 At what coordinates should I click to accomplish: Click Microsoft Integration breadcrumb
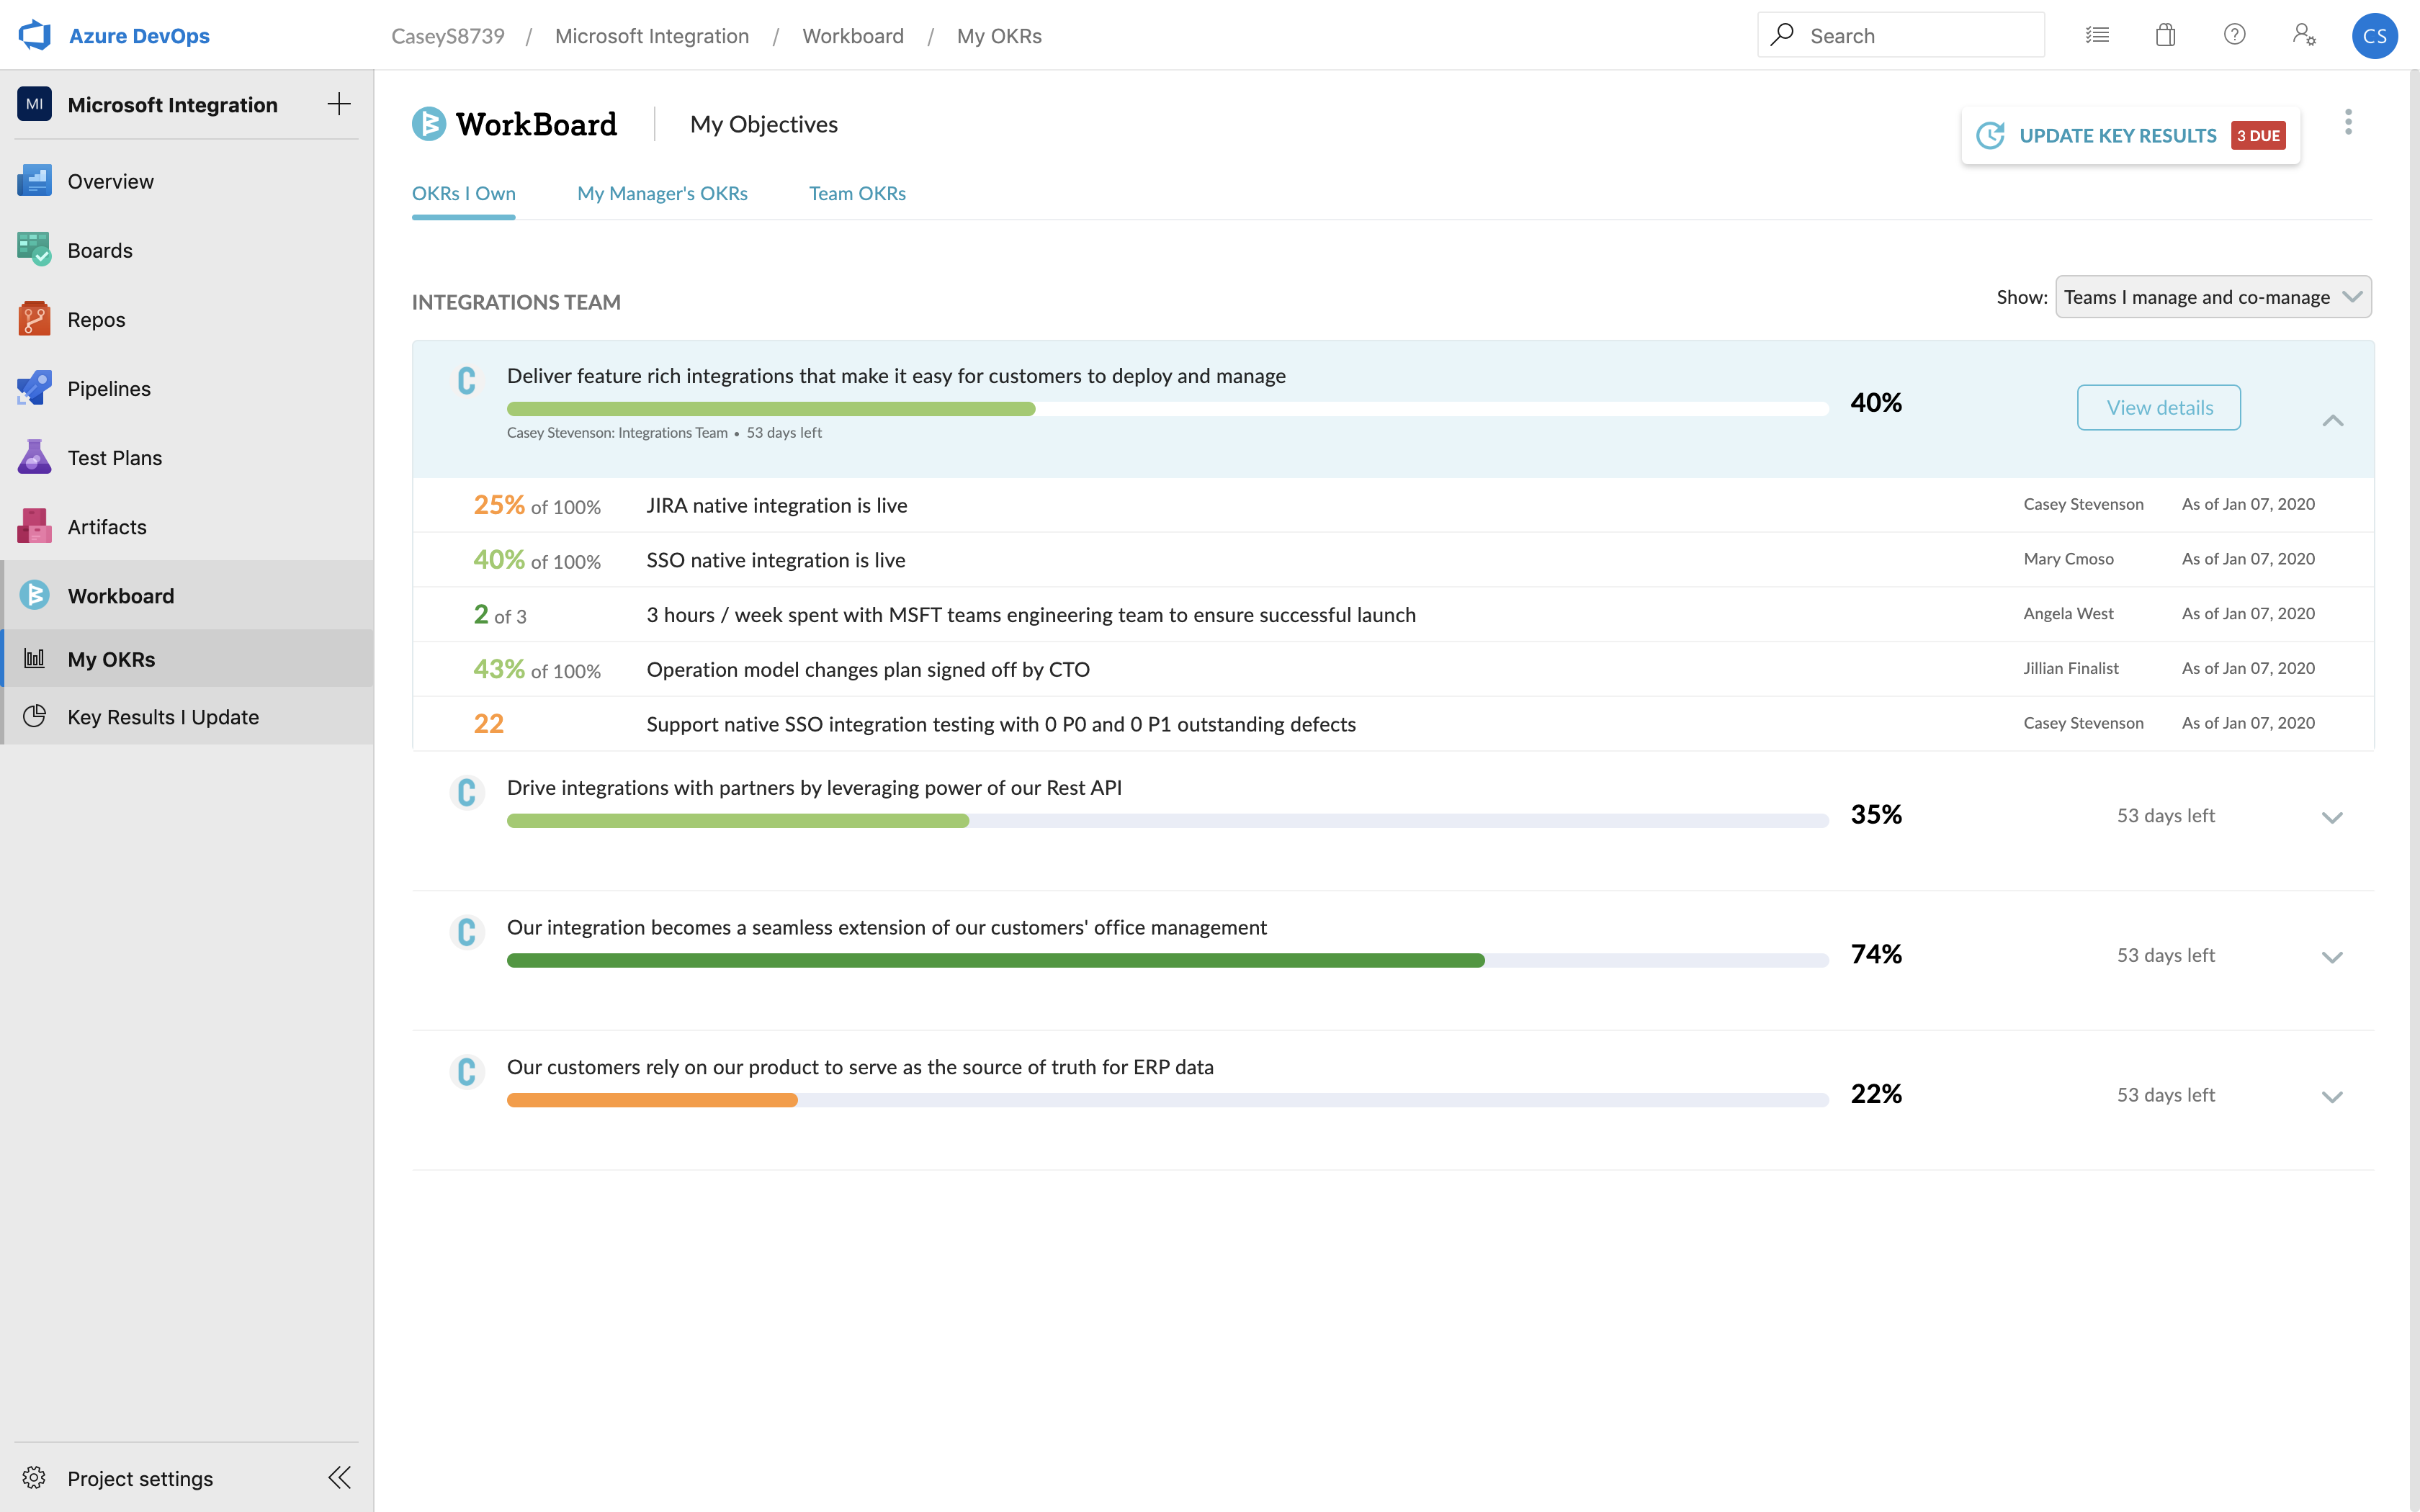pos(652,36)
